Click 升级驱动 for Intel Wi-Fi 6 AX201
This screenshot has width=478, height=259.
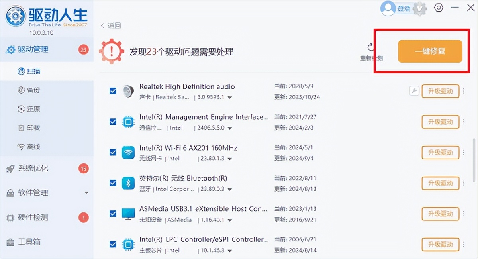click(x=440, y=152)
